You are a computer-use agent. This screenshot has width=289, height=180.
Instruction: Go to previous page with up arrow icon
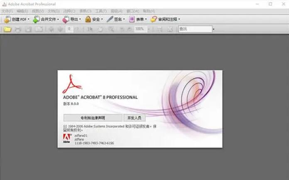coord(51,29)
